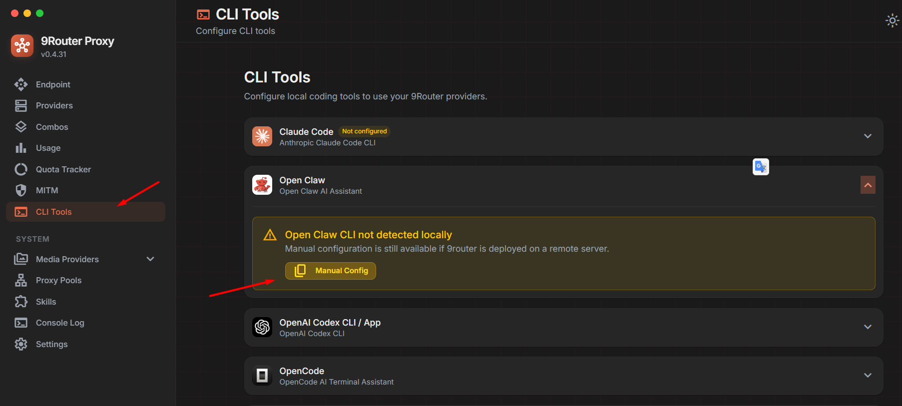This screenshot has width=902, height=406.
Task: Click the Skills puzzle piece icon
Action: pos(21,302)
